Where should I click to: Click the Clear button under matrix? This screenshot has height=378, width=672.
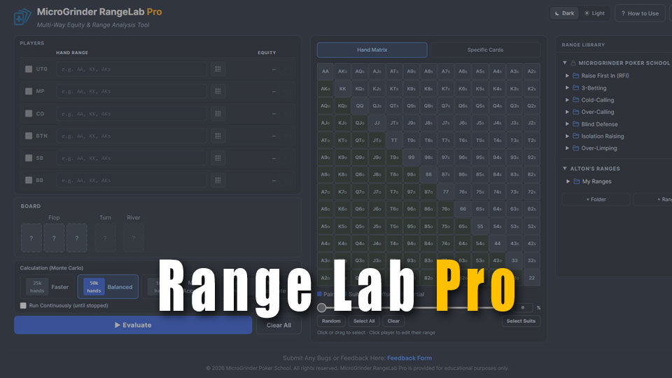(393, 321)
